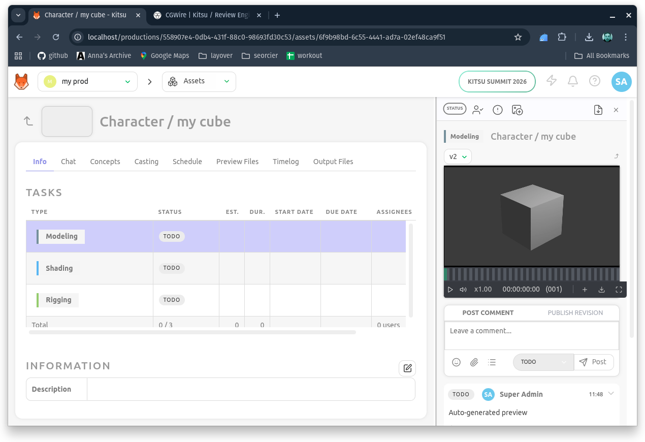Viewport: 645px width, 442px height.
Task: Click the add preview image icon
Action: [518, 110]
